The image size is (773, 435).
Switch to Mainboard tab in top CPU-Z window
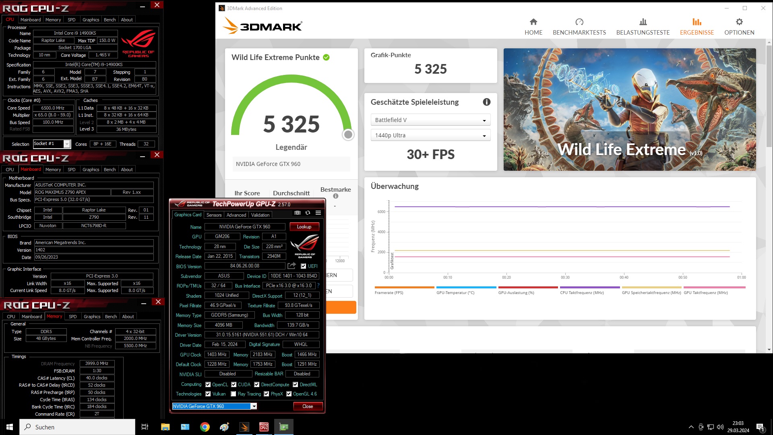(31, 20)
